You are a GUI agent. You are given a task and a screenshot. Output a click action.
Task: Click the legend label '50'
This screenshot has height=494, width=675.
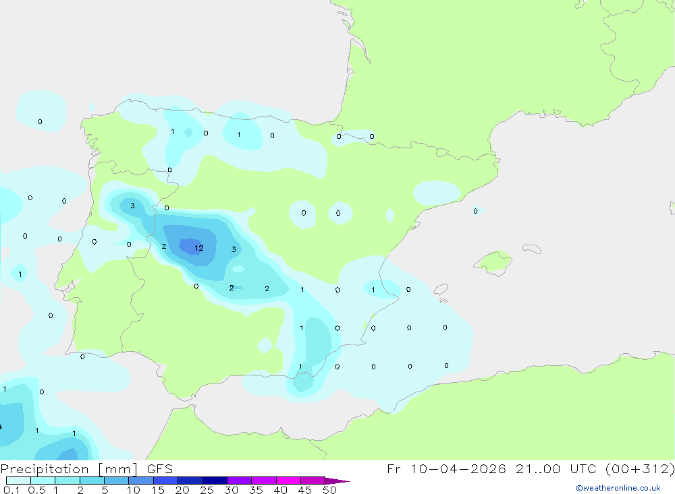tap(329, 490)
